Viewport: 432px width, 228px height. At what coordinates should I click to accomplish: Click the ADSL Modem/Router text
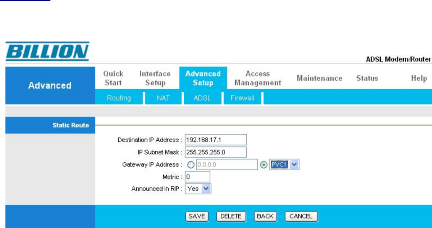click(x=398, y=59)
